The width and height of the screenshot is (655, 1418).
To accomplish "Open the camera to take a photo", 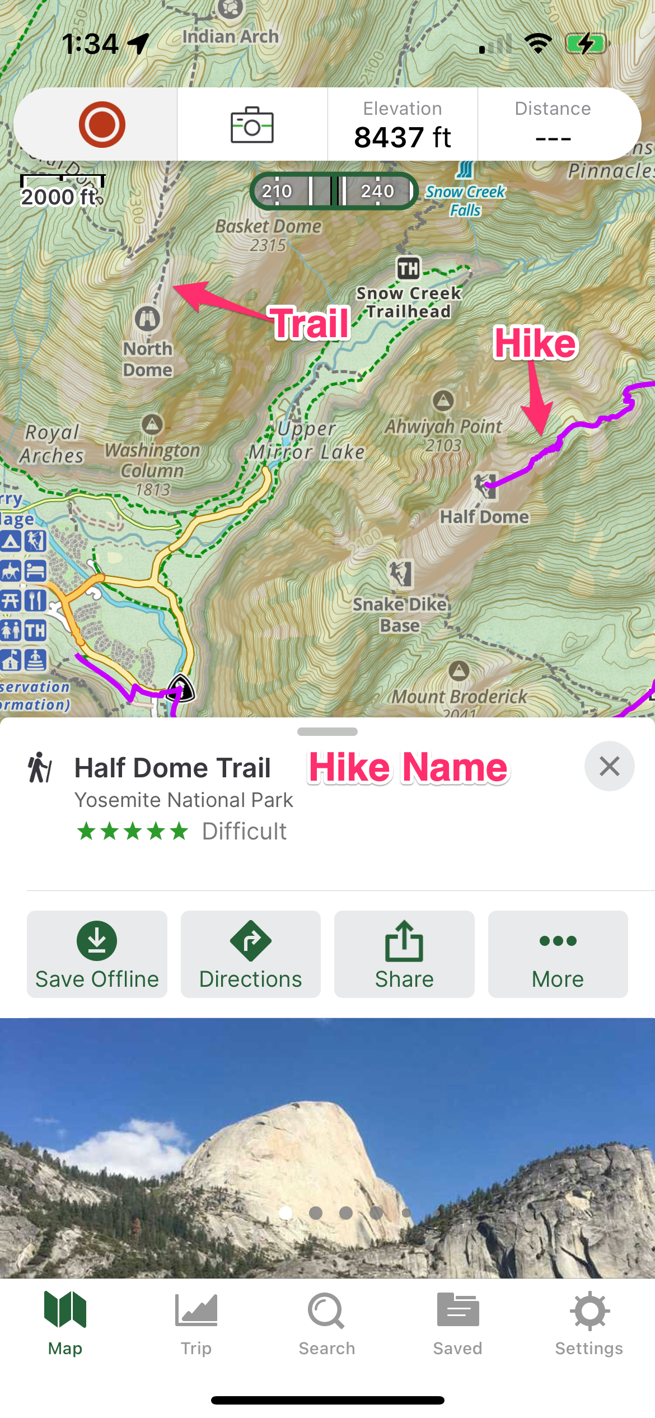I will pos(252,125).
